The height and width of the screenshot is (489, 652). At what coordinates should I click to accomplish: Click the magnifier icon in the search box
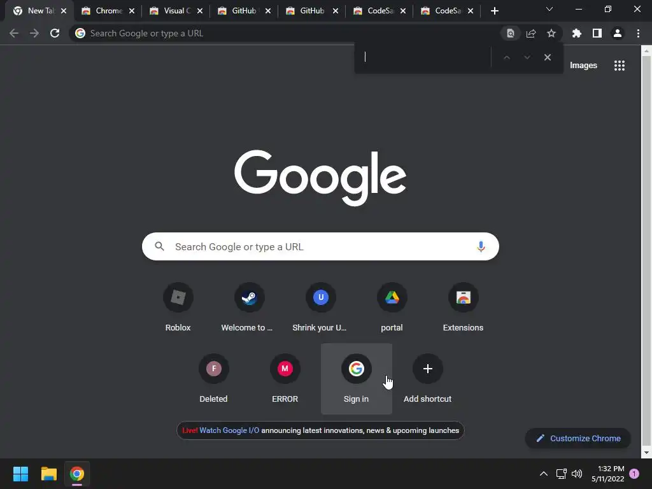159,246
